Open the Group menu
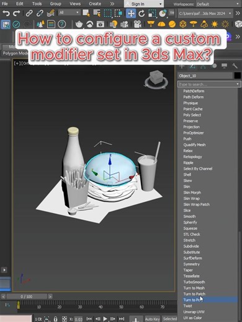Image resolution: width=242 pixels, height=322 pixels. click(x=55, y=4)
